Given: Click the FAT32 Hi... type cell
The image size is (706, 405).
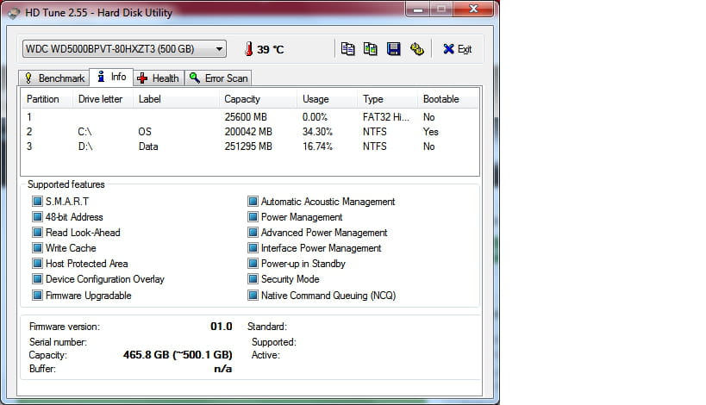Looking at the screenshot, I should (386, 117).
